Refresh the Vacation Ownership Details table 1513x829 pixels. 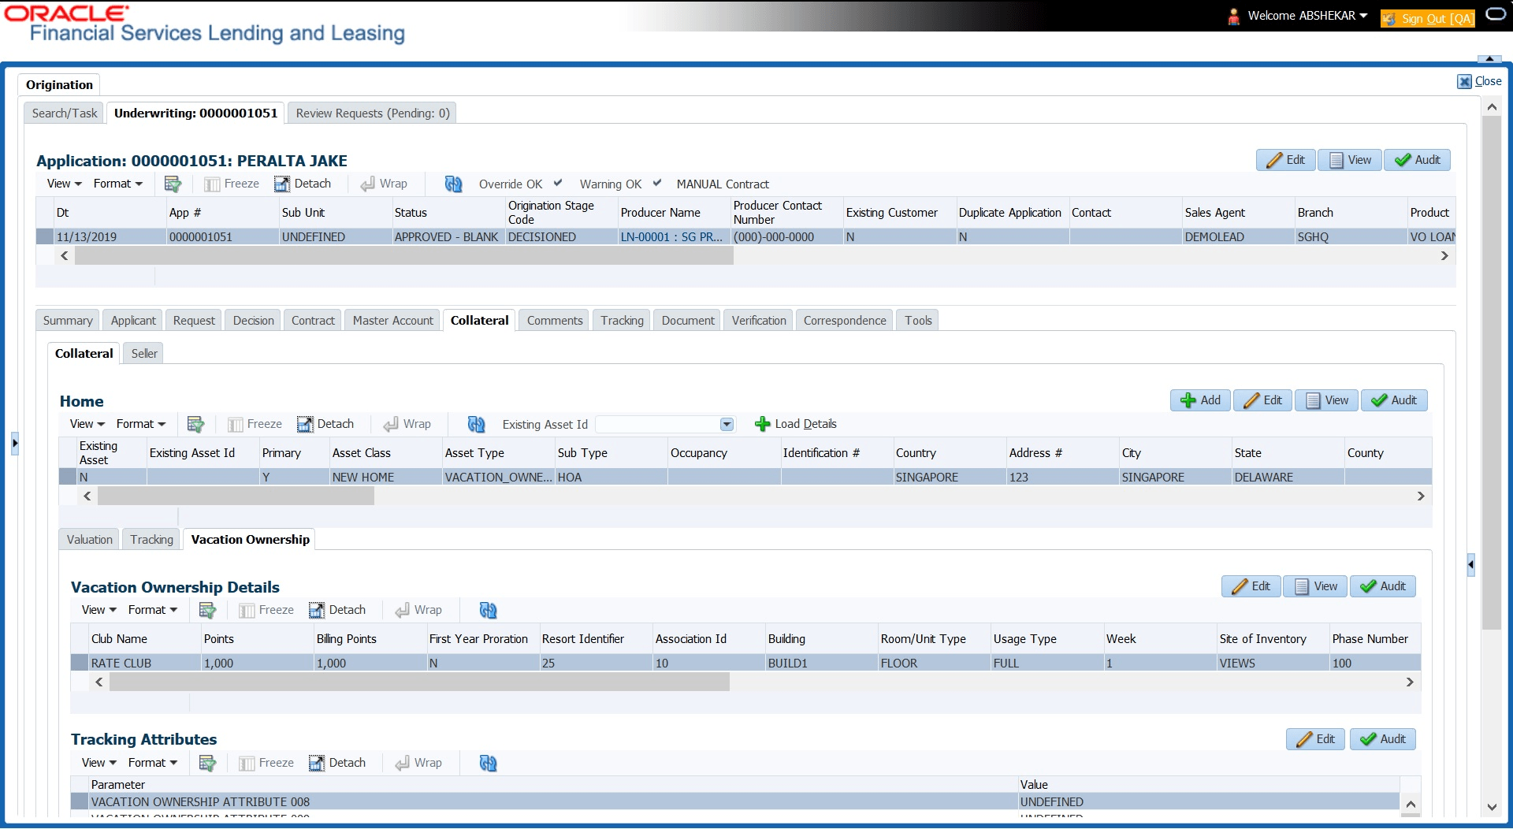point(488,610)
